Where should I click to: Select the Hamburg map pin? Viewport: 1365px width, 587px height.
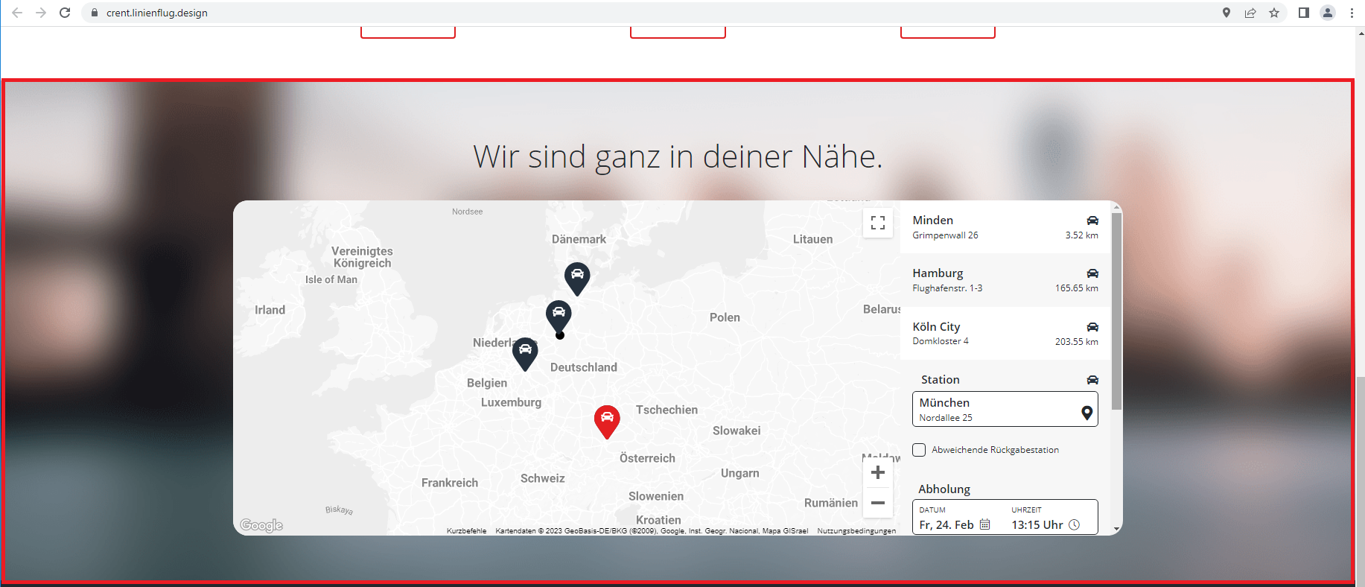(x=577, y=276)
